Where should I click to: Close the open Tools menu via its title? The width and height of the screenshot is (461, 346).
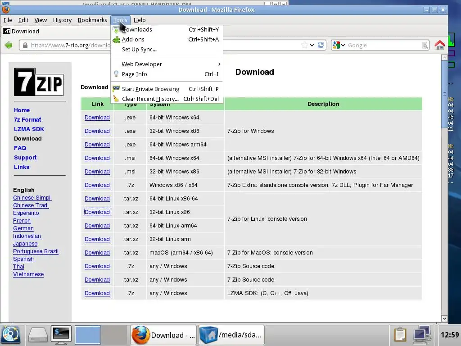[x=120, y=20]
